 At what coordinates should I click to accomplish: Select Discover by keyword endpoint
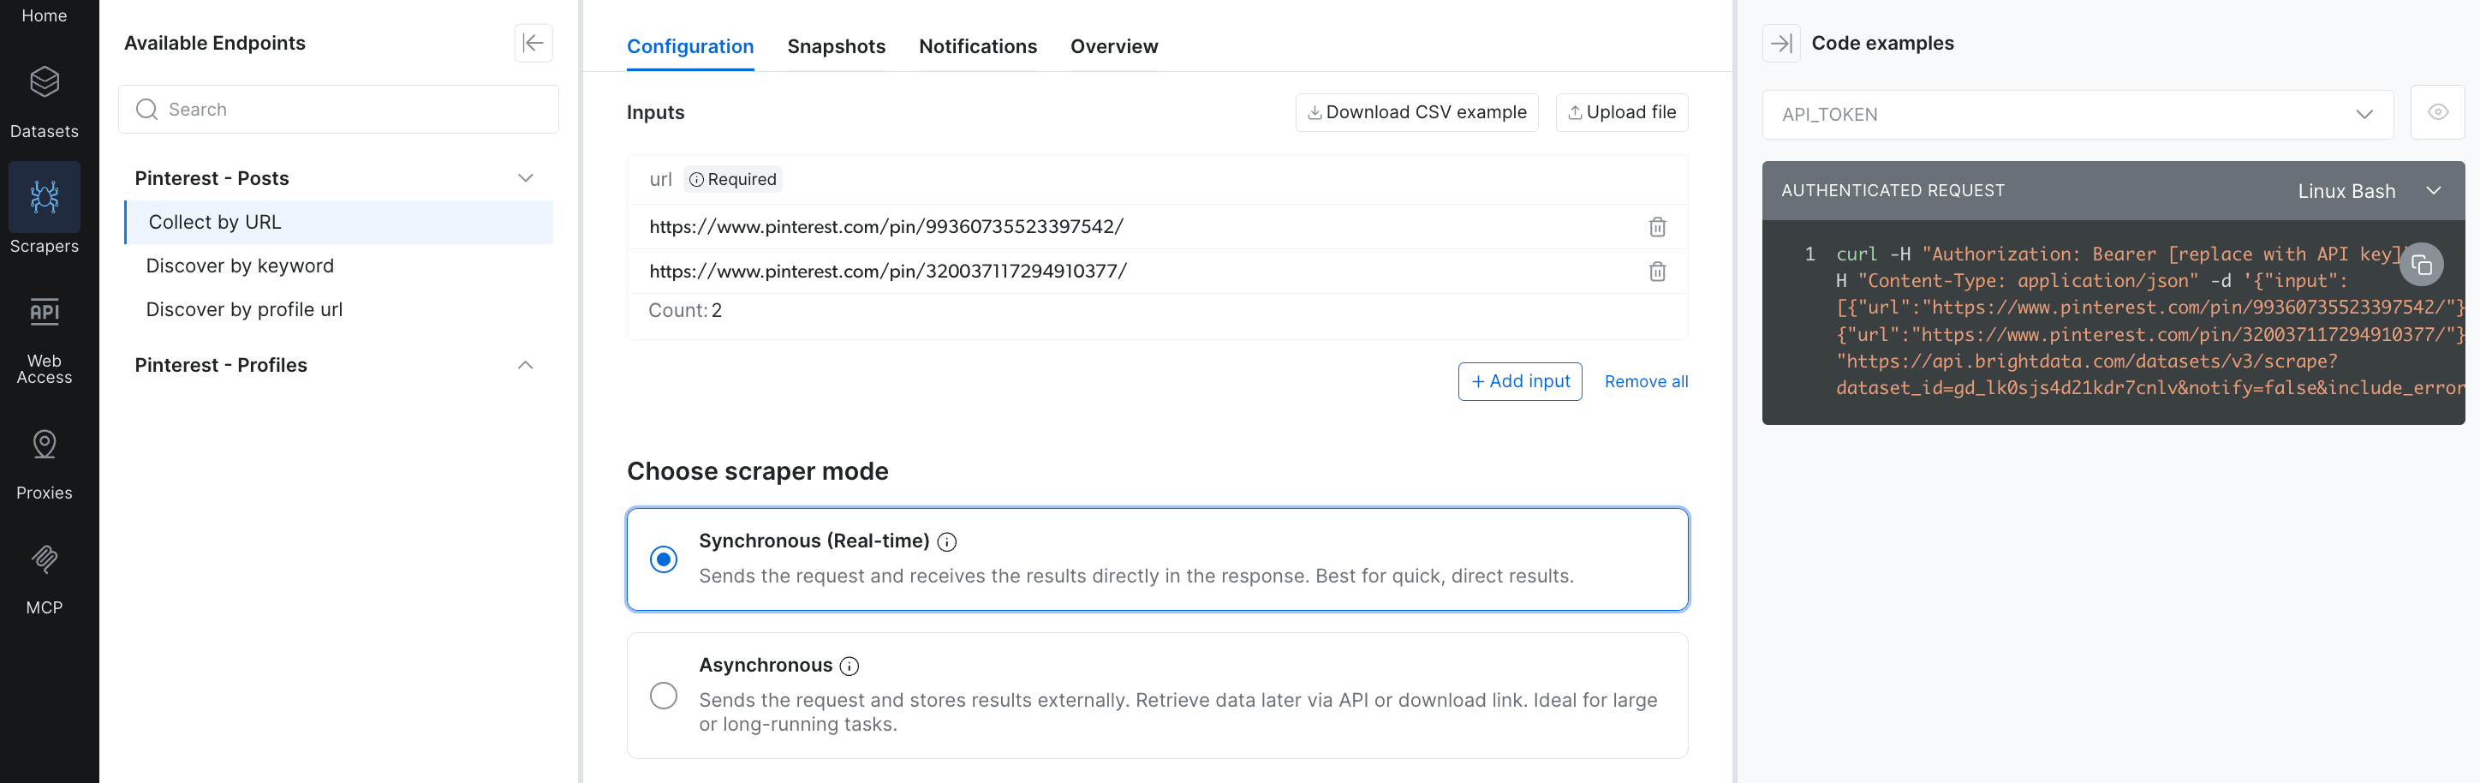[240, 266]
